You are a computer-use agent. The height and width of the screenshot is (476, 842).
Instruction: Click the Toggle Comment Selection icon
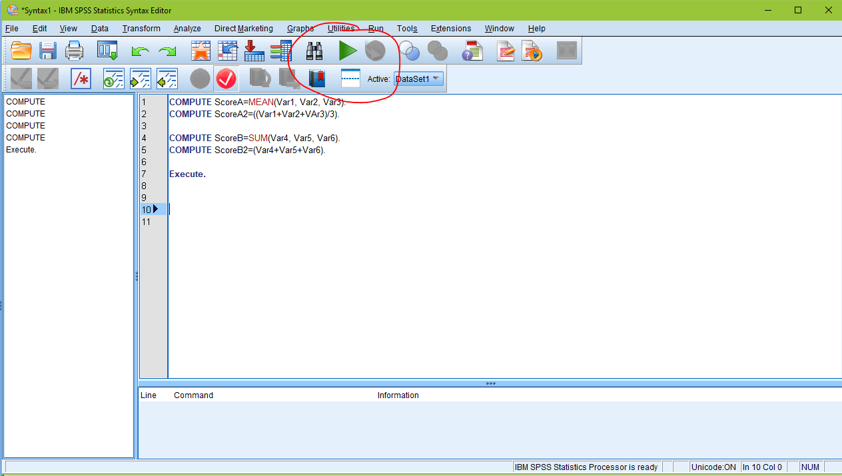[81, 79]
